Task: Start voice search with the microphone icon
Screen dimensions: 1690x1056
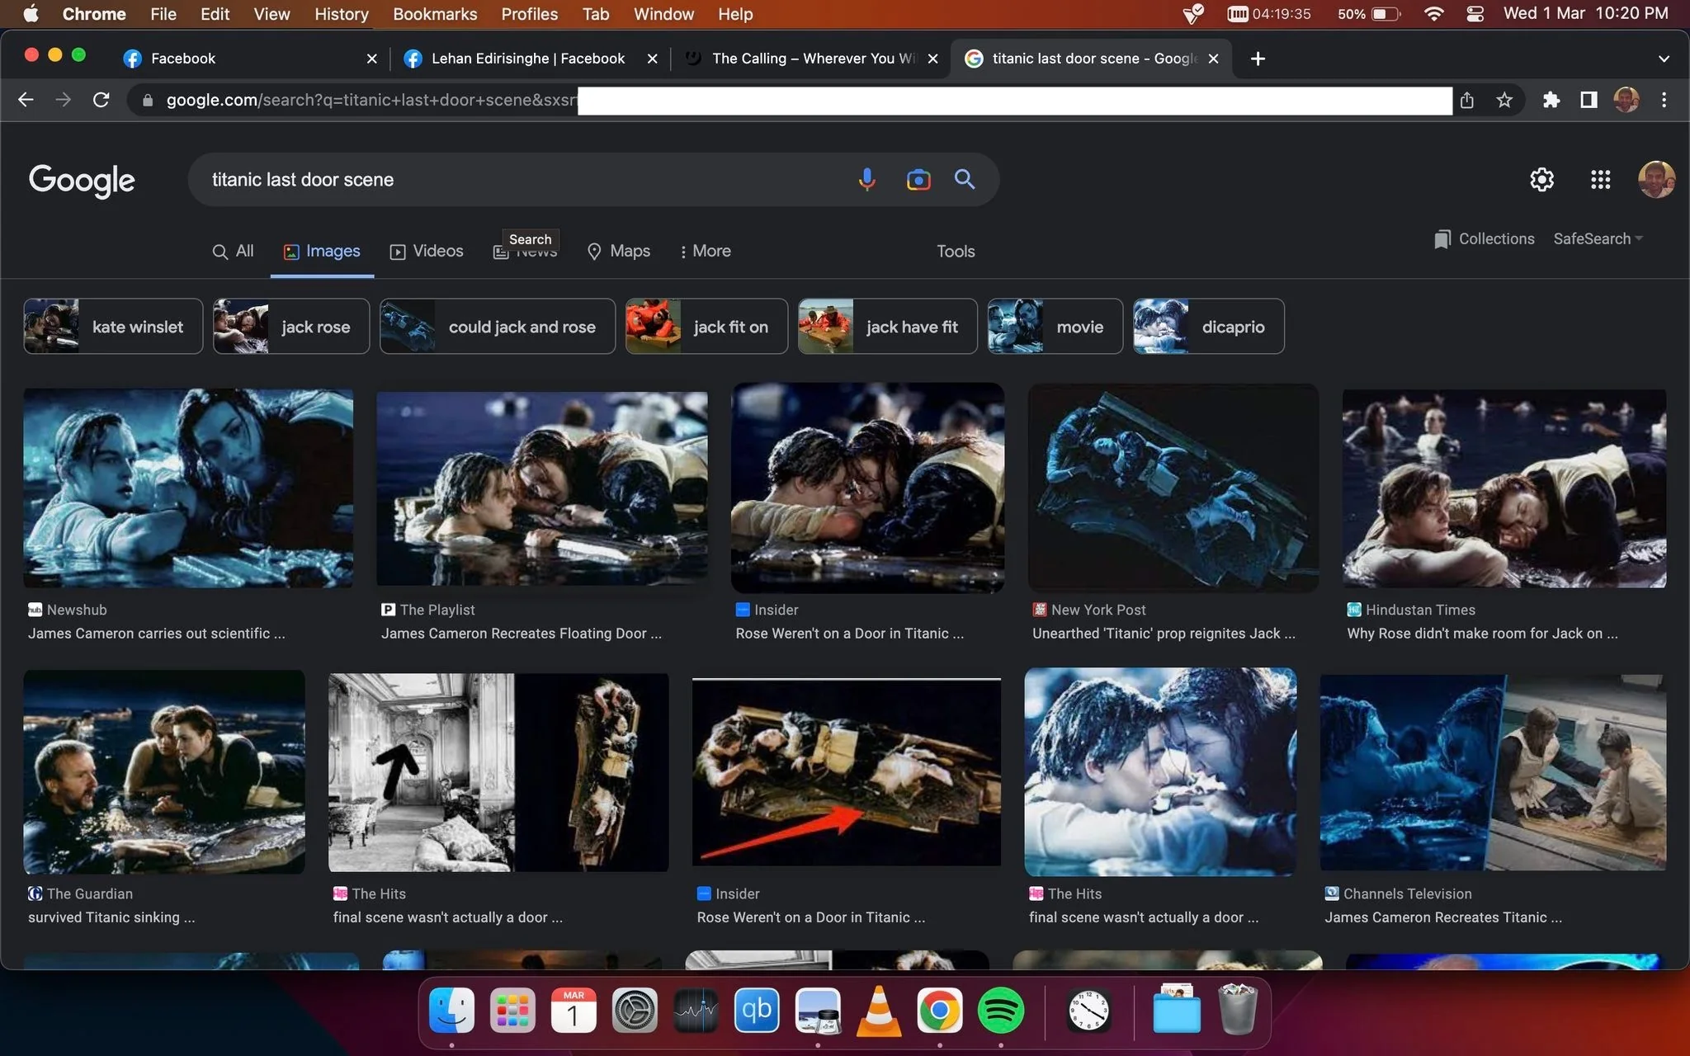Action: pyautogui.click(x=866, y=179)
